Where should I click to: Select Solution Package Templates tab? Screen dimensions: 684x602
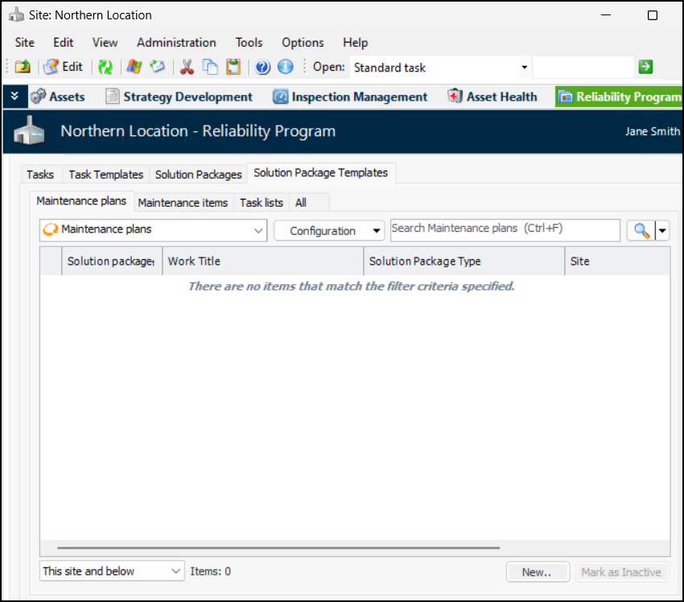tap(320, 173)
